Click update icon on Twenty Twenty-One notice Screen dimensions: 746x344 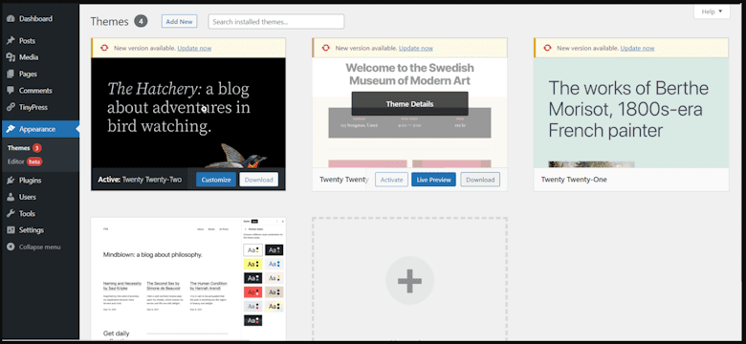click(548, 48)
